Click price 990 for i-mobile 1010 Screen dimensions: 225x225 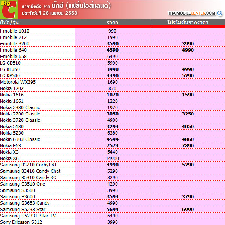coord(112,31)
